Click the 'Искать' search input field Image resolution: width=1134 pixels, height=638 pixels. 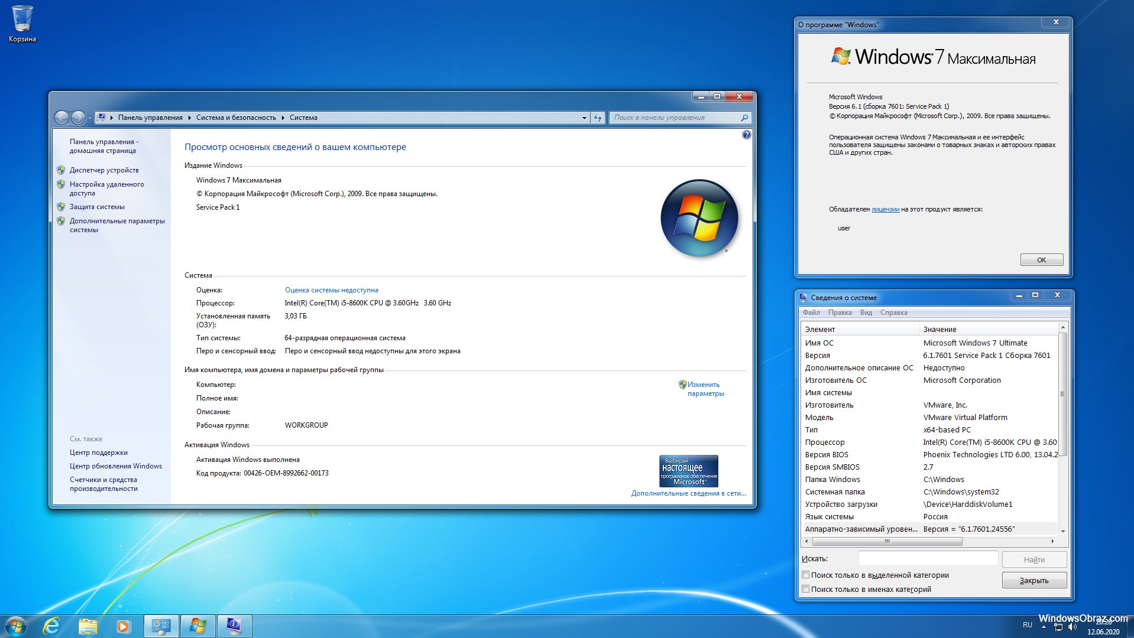928,559
